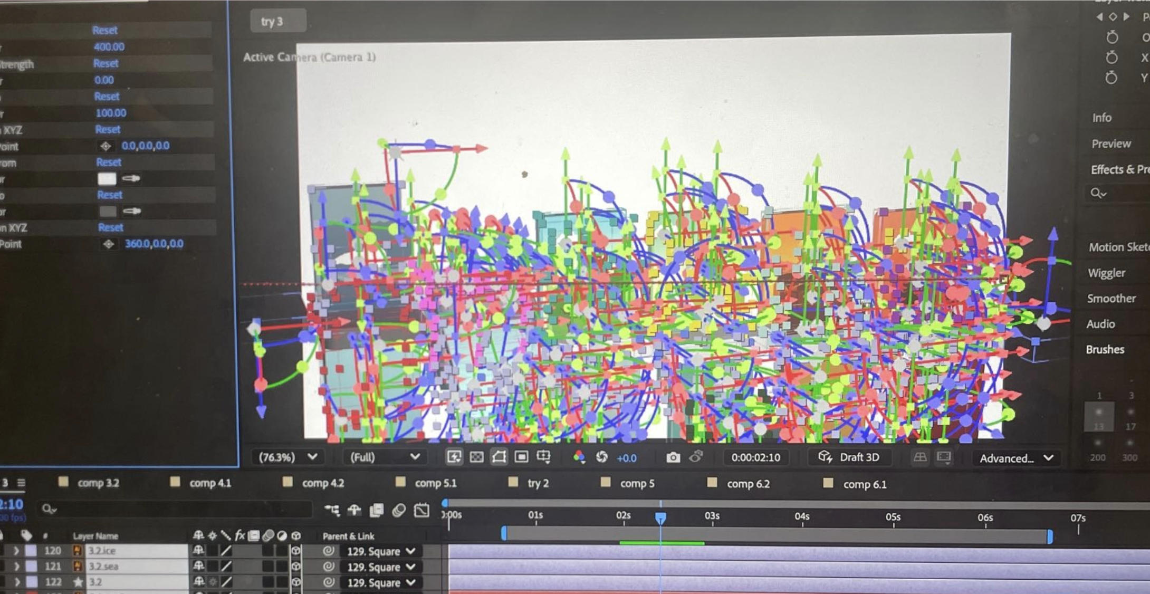Enable frame blending for the composition
Viewport: 1150px width, 594px height.
point(377,510)
